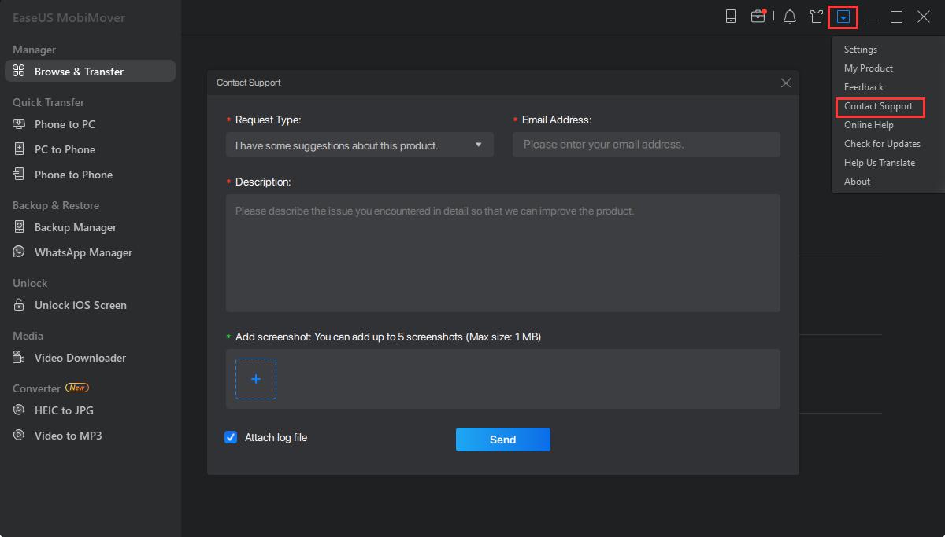Click the plus box to add screenshot
The height and width of the screenshot is (537, 945).
tap(256, 379)
